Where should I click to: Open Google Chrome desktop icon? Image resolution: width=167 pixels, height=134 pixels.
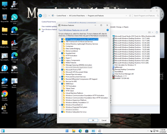(5, 95)
